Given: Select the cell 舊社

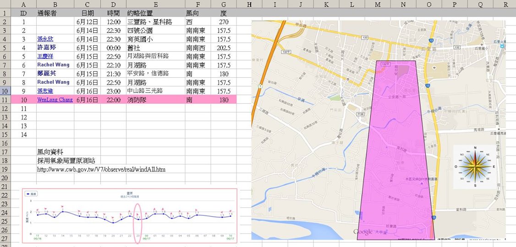Looking at the screenshot, I should [x=156, y=48].
